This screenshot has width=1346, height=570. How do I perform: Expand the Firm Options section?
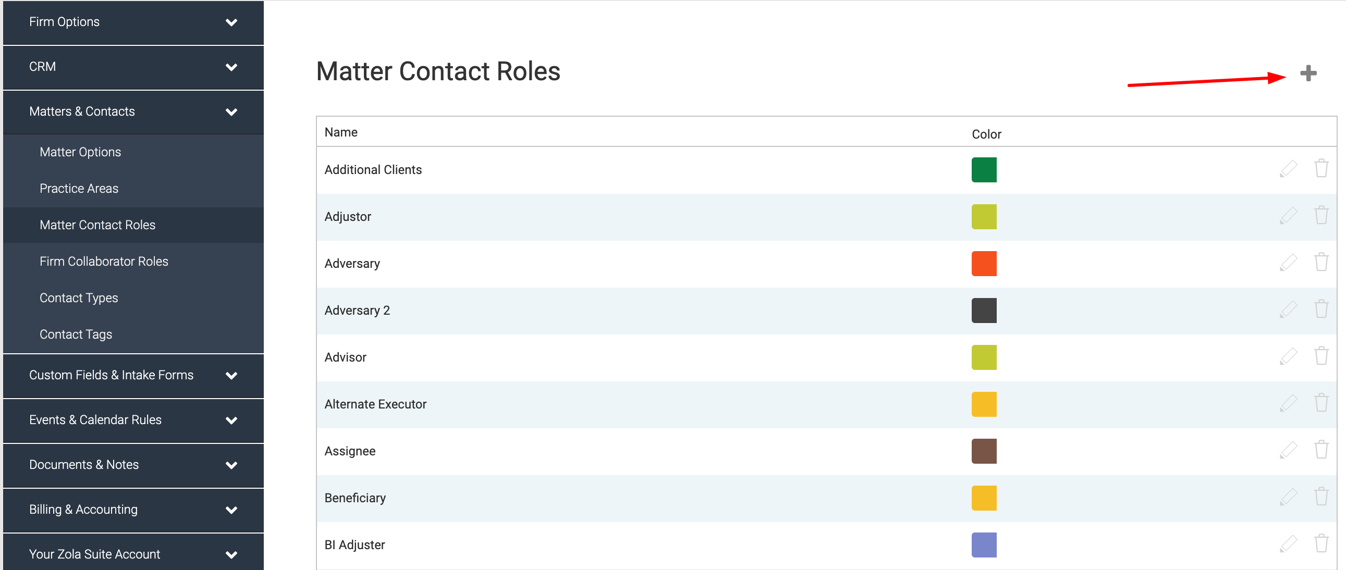pyautogui.click(x=231, y=22)
